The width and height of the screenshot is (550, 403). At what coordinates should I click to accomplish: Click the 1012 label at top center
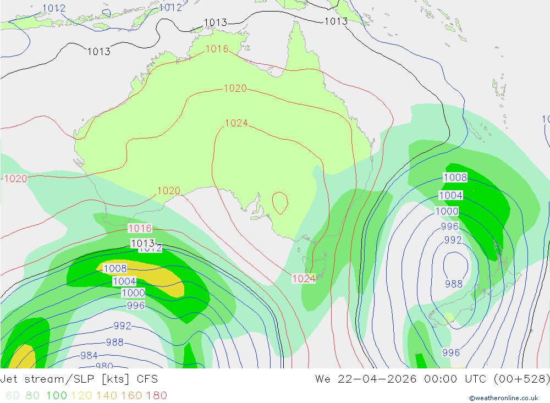click(x=170, y=7)
